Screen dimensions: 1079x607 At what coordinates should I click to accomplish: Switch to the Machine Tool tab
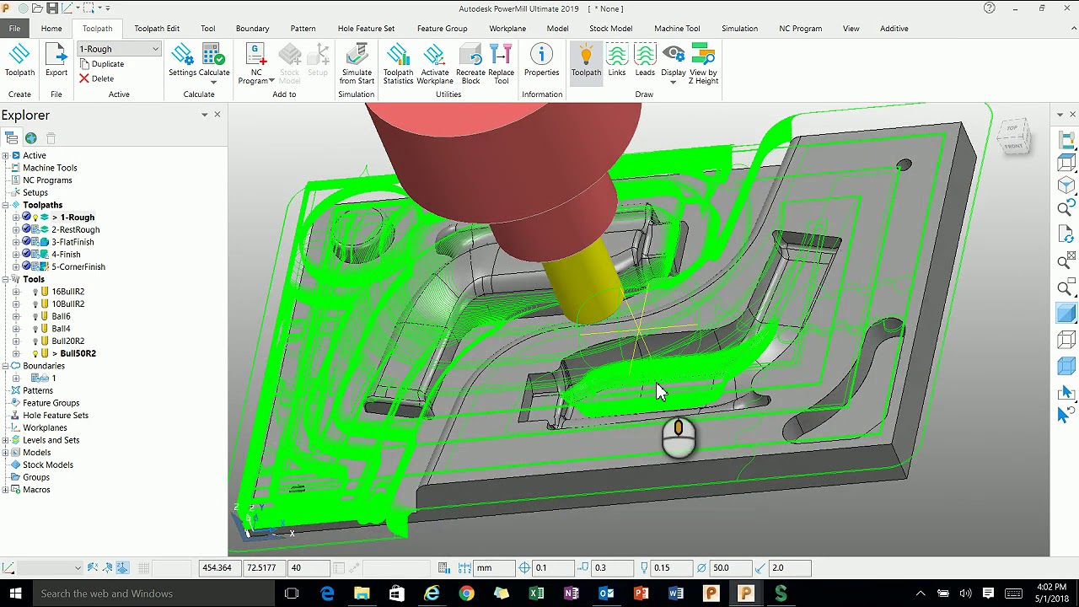pyautogui.click(x=677, y=28)
